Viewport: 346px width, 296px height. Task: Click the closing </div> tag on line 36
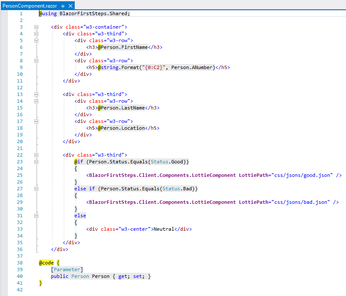(x=60, y=249)
